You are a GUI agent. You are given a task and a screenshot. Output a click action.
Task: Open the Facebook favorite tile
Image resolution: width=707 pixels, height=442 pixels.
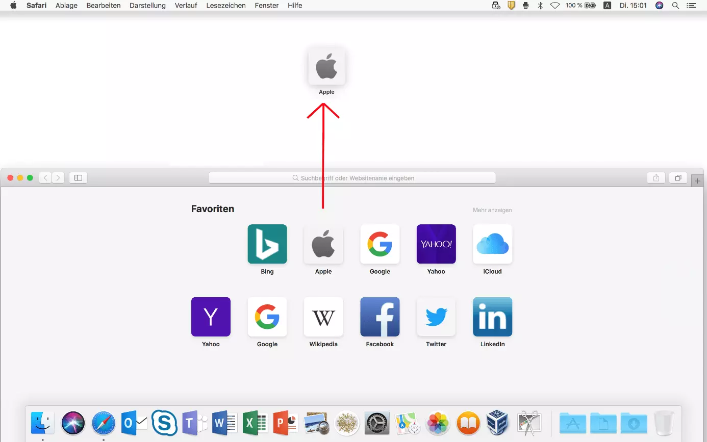point(380,317)
